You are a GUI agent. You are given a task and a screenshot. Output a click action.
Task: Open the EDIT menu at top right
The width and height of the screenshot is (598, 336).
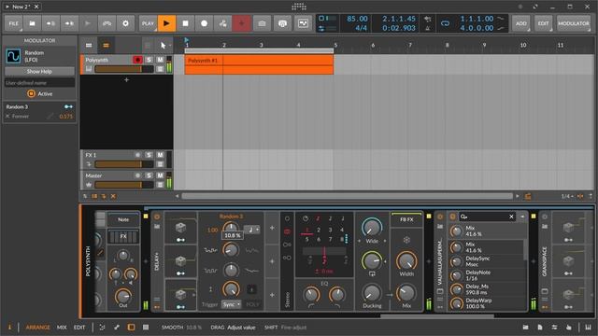click(x=543, y=23)
